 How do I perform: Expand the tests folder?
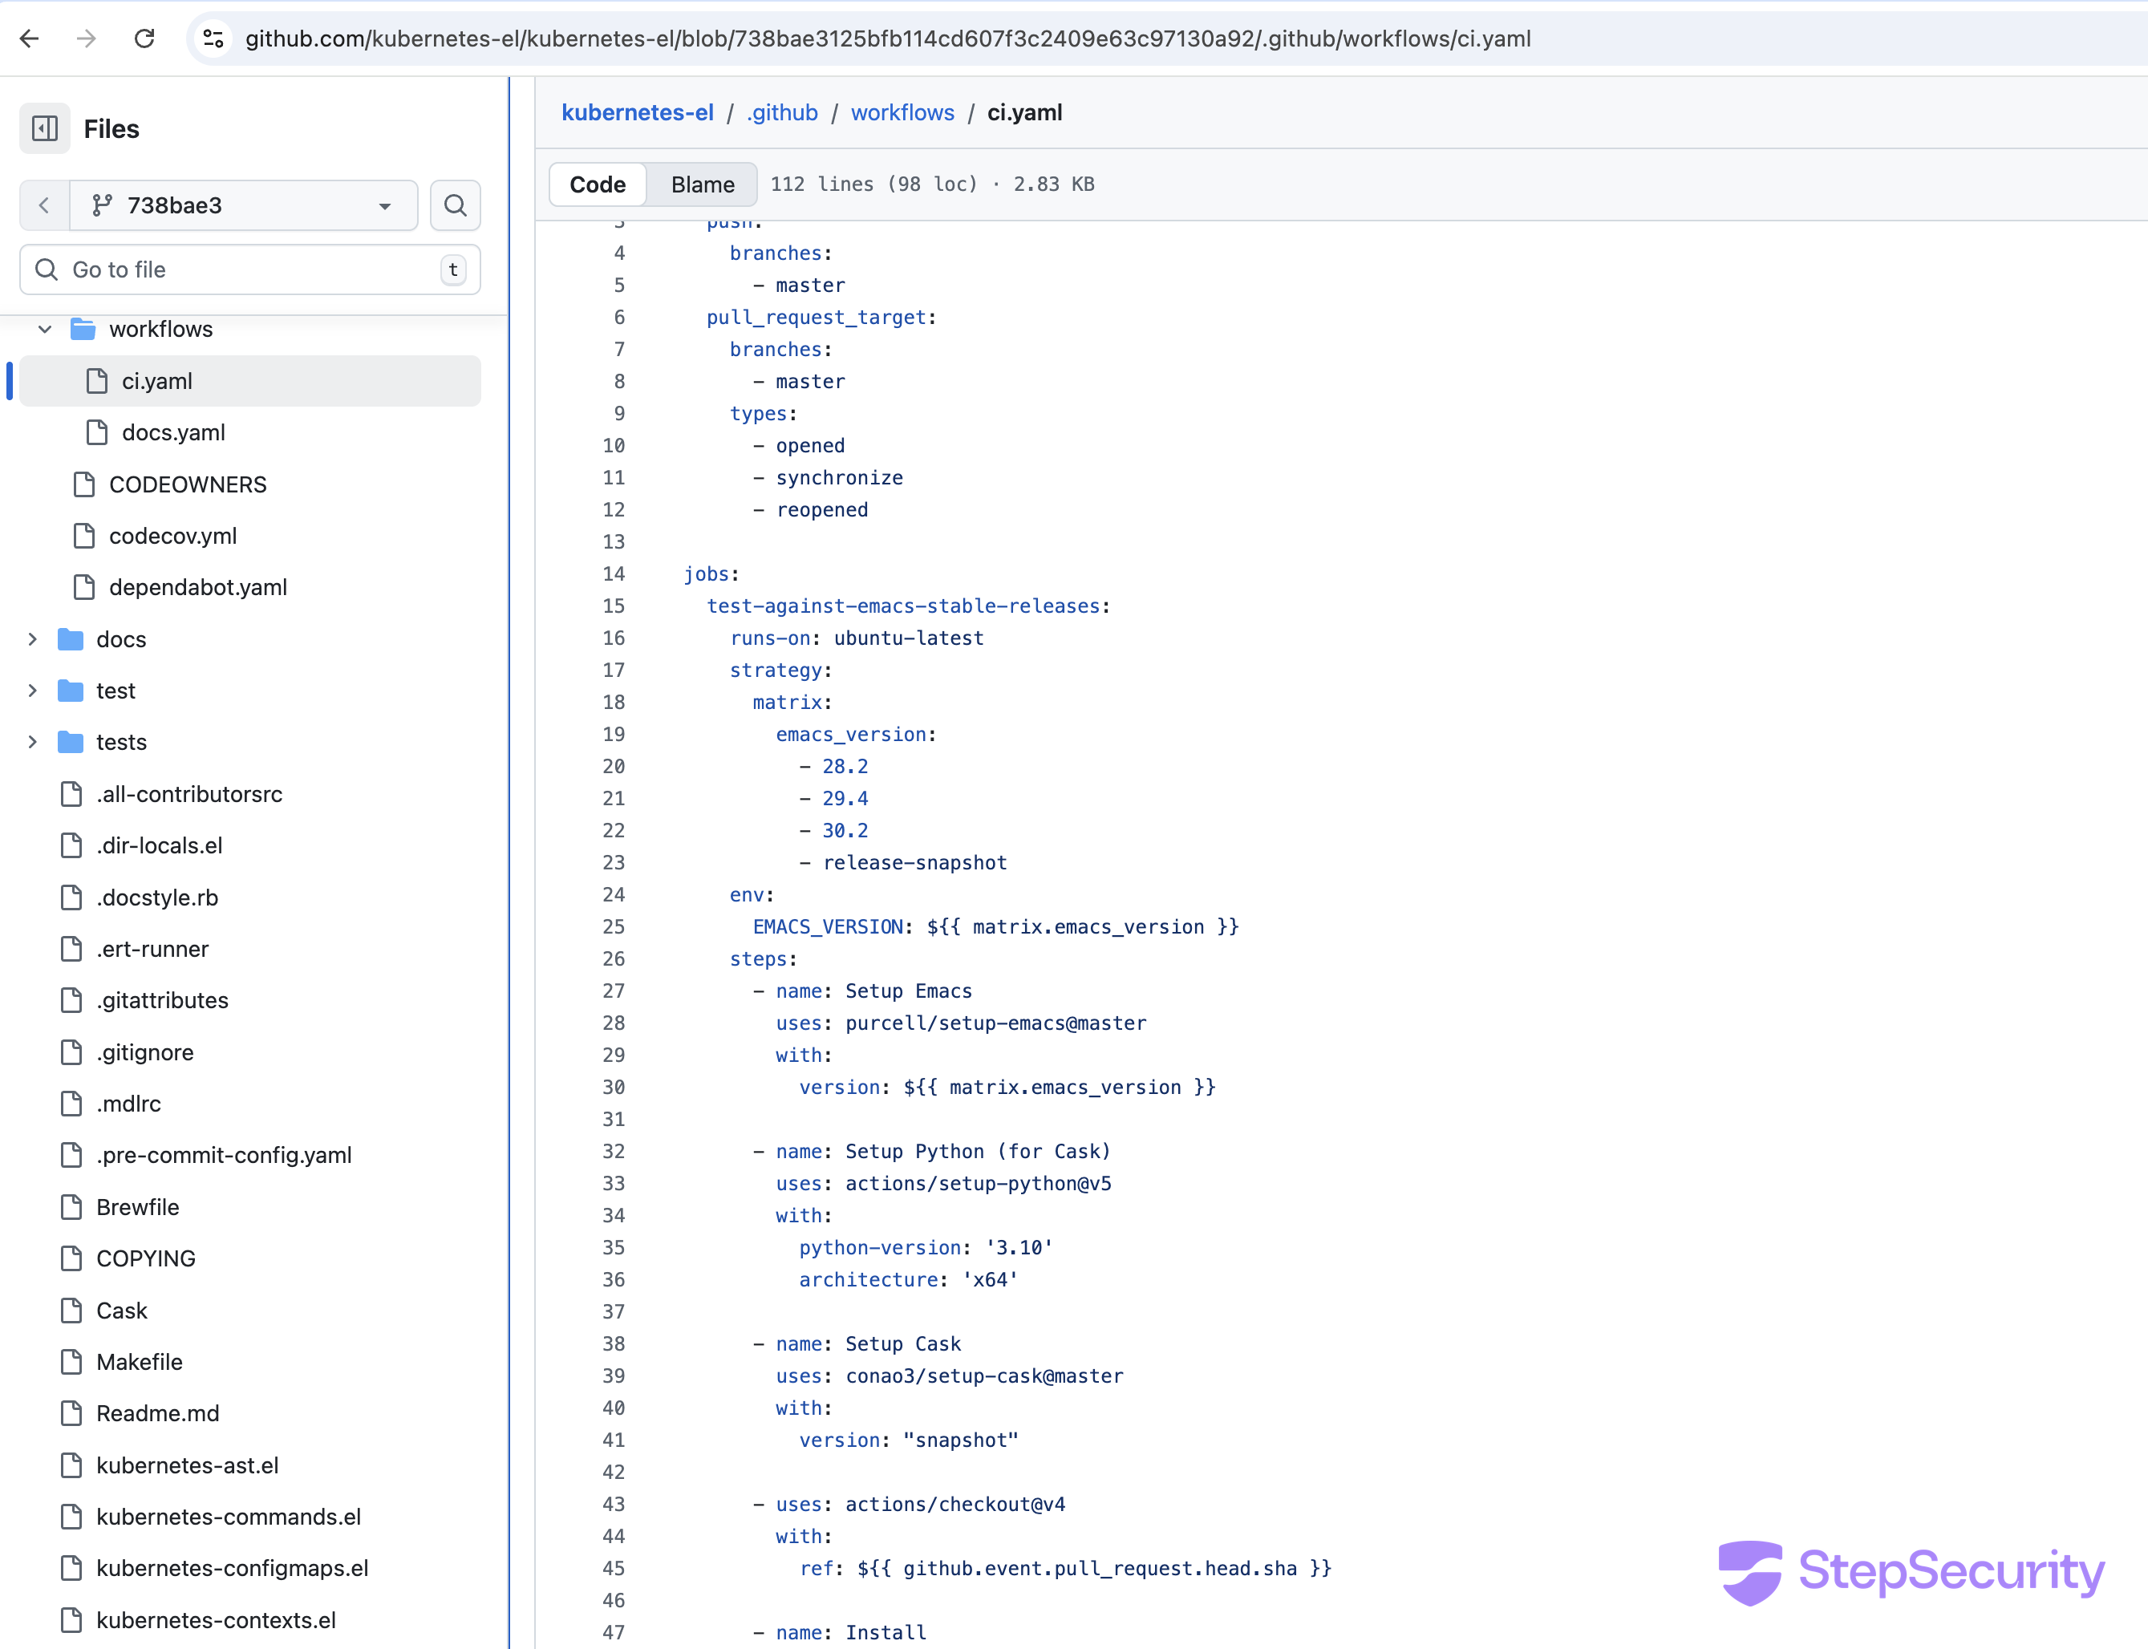pos(32,742)
